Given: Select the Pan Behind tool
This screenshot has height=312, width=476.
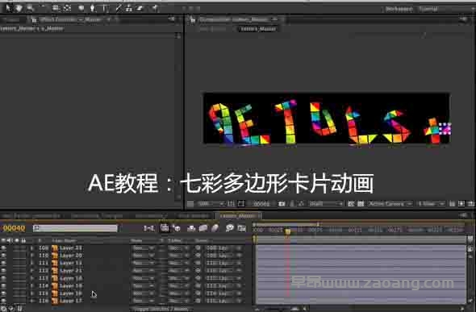Looking at the screenshot, I should tap(68, 8).
